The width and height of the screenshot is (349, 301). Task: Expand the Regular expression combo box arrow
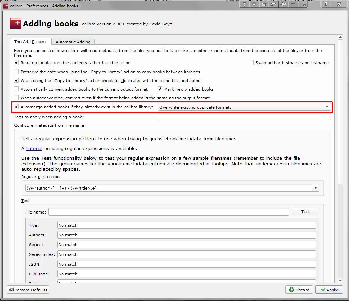click(316, 188)
